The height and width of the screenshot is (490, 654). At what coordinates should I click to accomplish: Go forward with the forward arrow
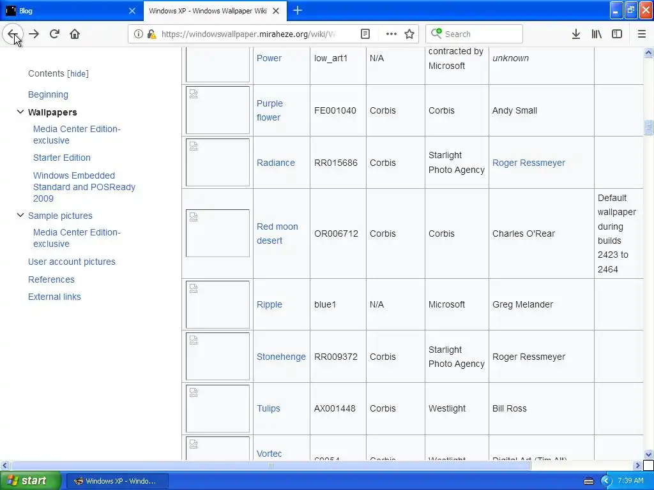click(x=34, y=34)
